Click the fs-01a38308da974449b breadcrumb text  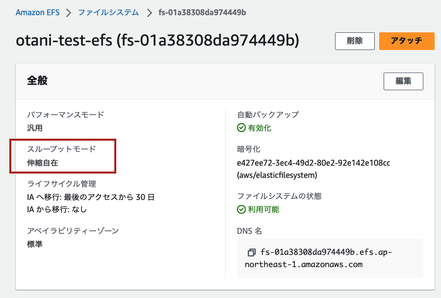tap(202, 12)
